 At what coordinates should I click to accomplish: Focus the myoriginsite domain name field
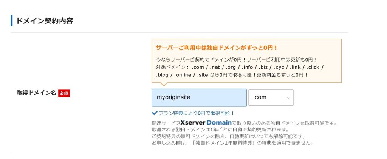pyautogui.click(x=199, y=97)
